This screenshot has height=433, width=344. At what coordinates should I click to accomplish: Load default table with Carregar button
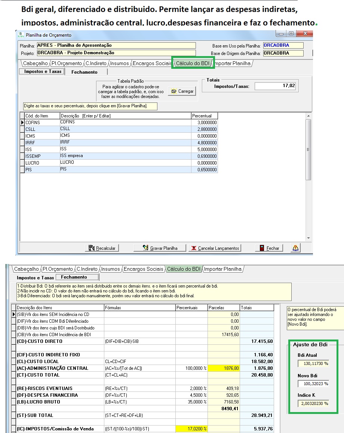182,91
